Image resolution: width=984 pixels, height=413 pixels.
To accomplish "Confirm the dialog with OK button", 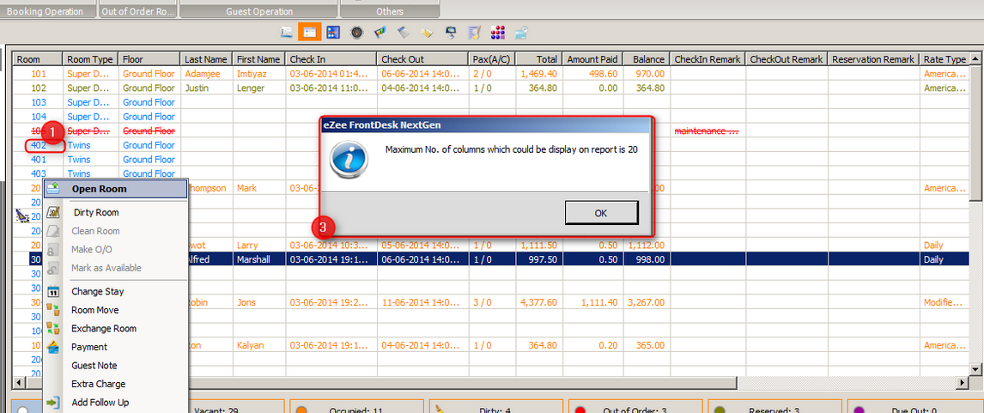I will (601, 213).
